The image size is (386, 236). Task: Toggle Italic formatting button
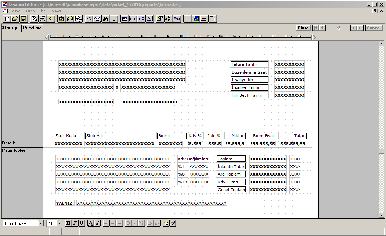[75, 223]
